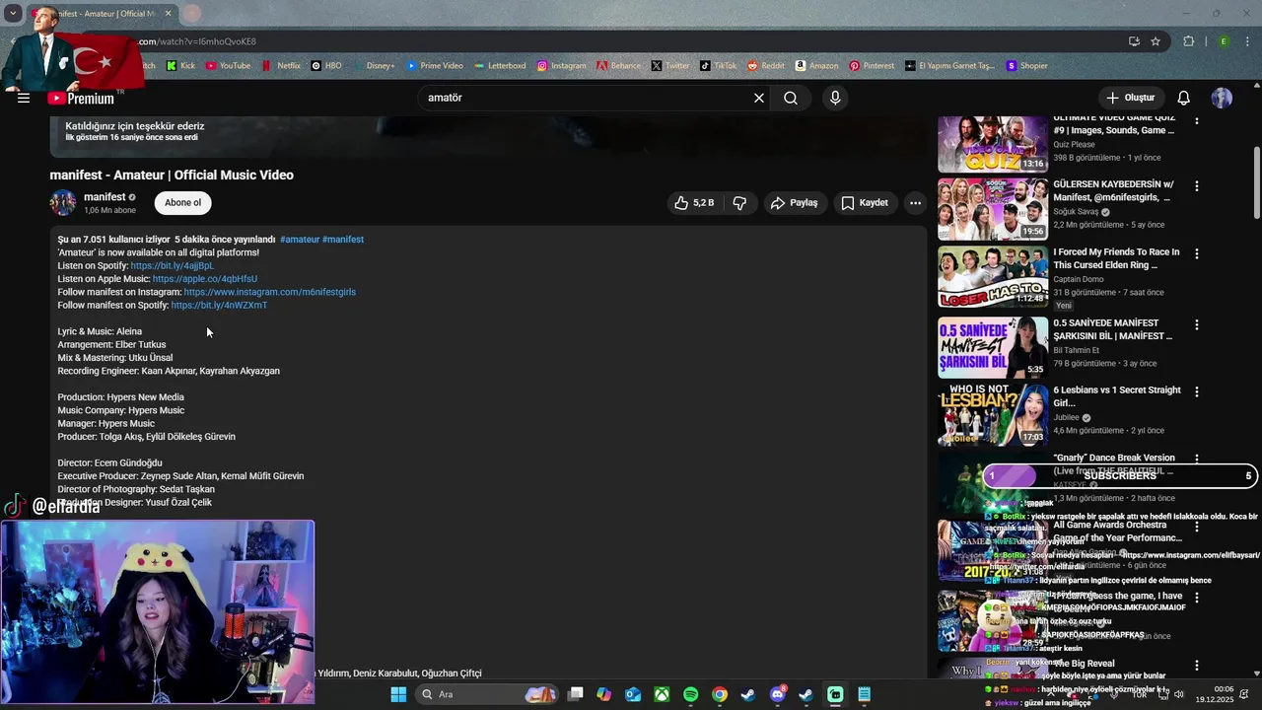
Task: Install app icon in address bar
Action: click(1134, 41)
